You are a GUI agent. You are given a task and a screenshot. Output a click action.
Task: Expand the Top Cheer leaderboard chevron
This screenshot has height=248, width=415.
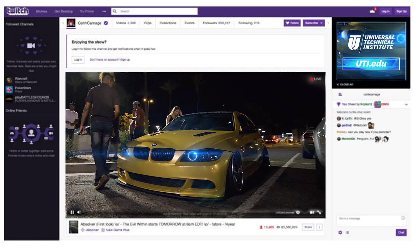click(x=406, y=105)
